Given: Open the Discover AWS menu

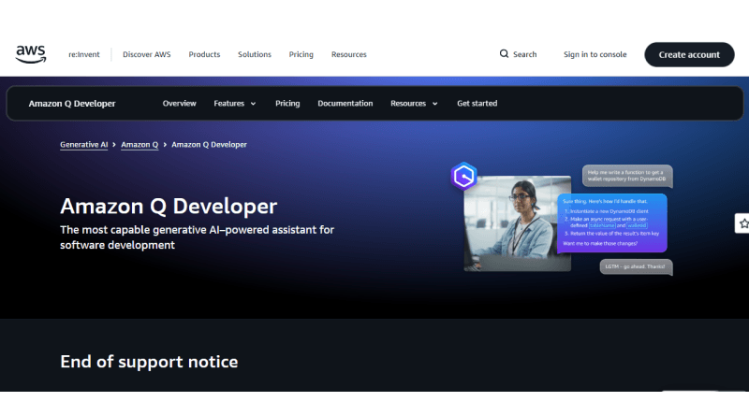Looking at the screenshot, I should 147,54.
